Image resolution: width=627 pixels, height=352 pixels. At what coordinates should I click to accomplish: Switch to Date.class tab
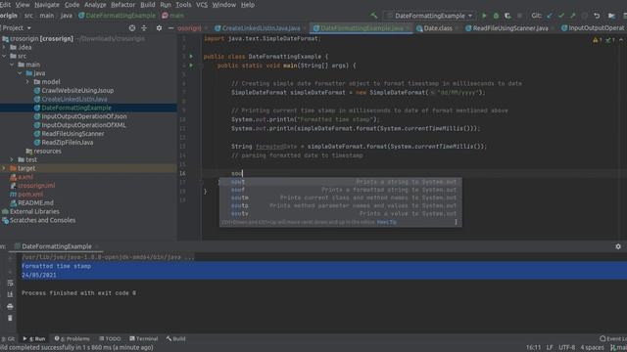click(438, 28)
